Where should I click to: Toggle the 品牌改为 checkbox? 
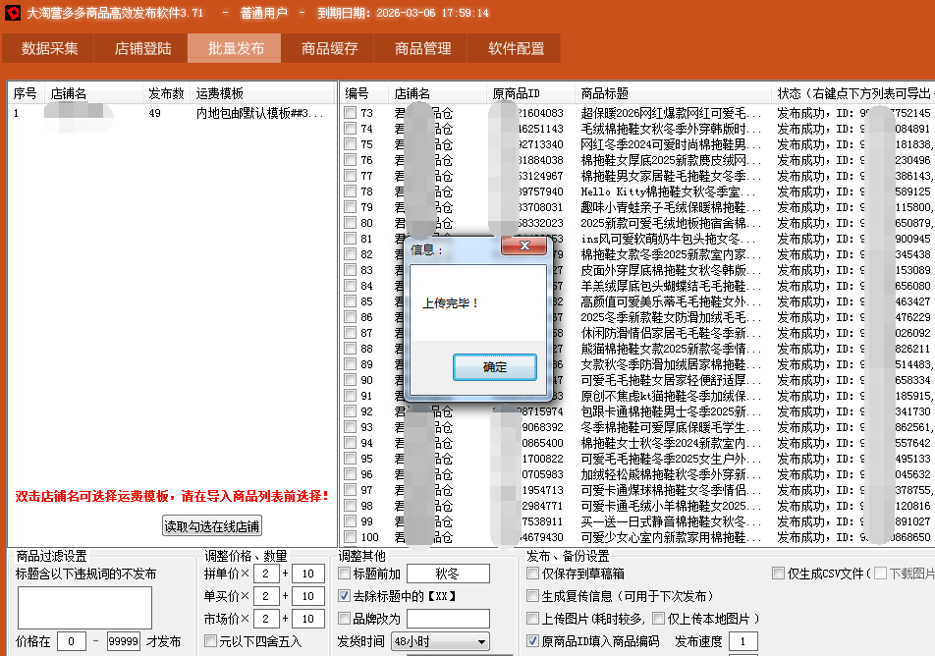(345, 619)
